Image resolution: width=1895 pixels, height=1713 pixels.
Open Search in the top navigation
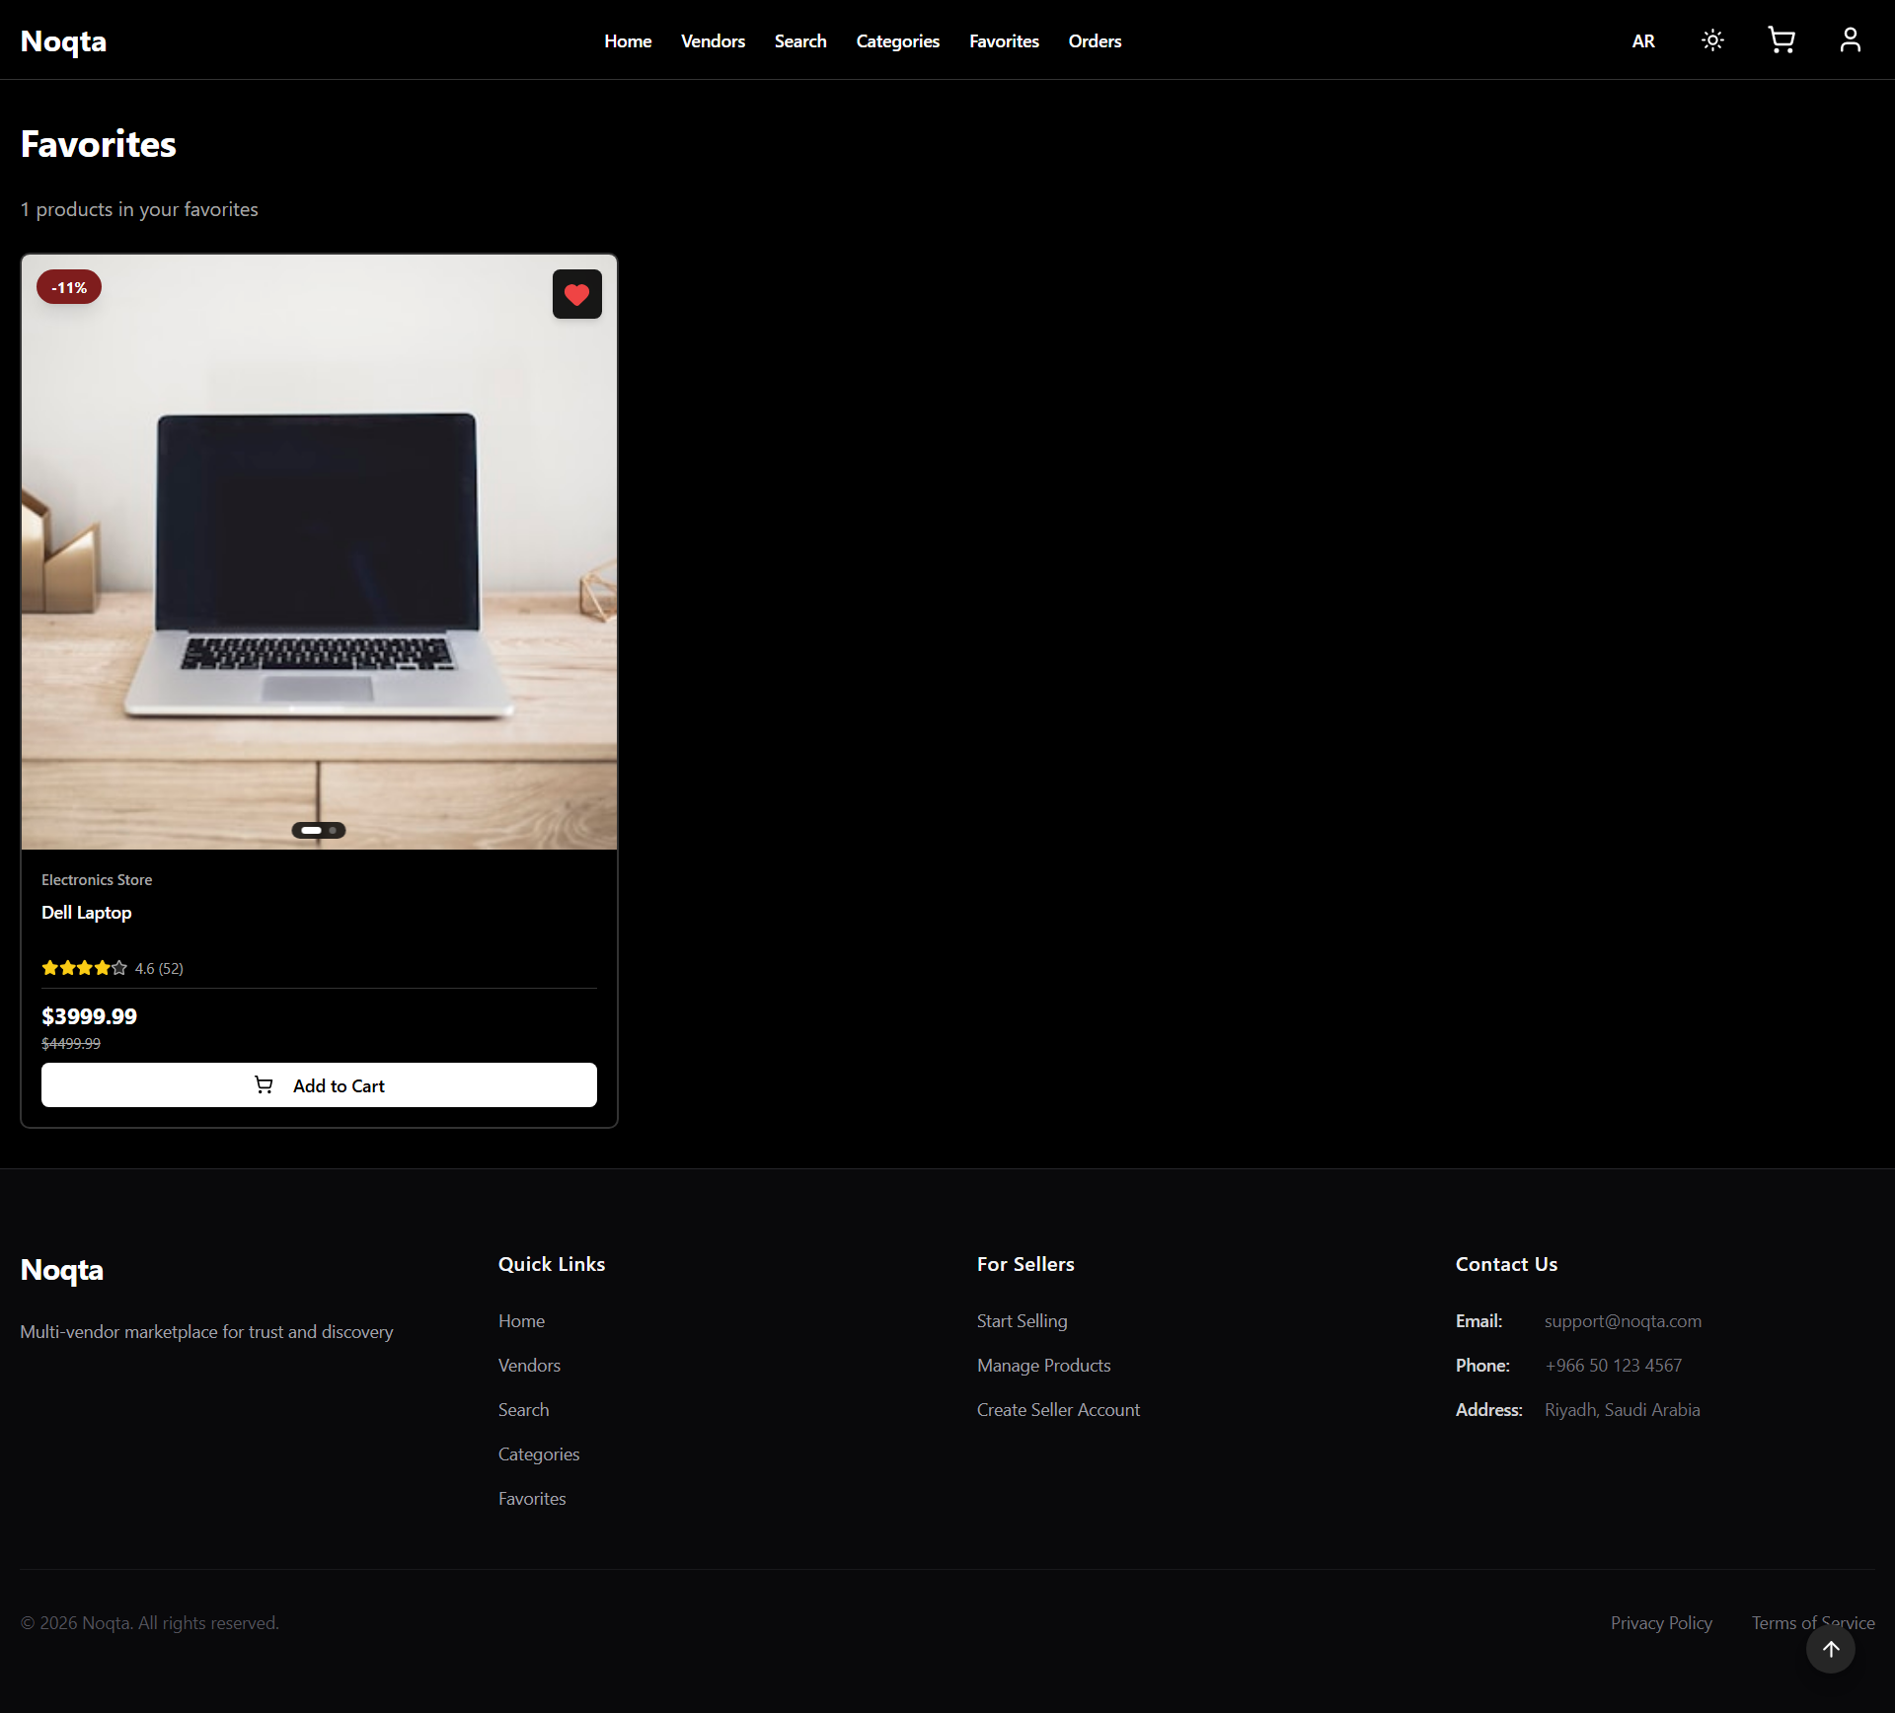(800, 41)
